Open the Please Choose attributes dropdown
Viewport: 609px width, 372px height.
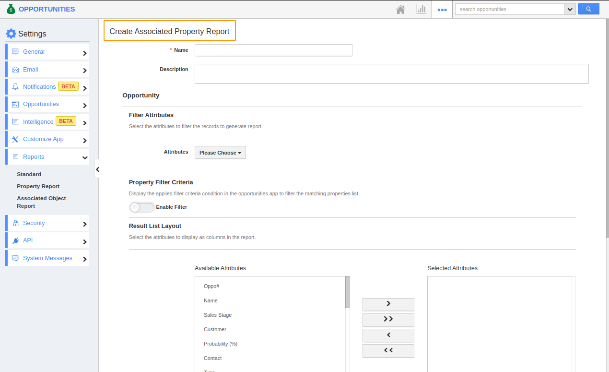220,152
